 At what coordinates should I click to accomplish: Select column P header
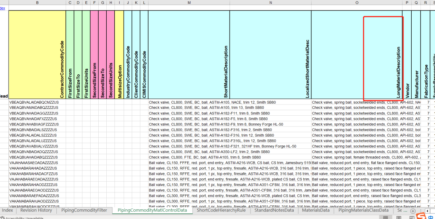[x=407, y=2]
